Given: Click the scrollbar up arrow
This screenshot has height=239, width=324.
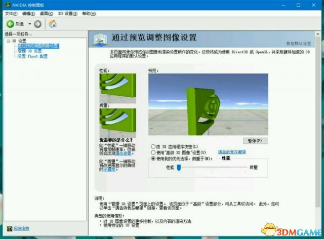Looking at the screenshot, I should click(318, 34).
